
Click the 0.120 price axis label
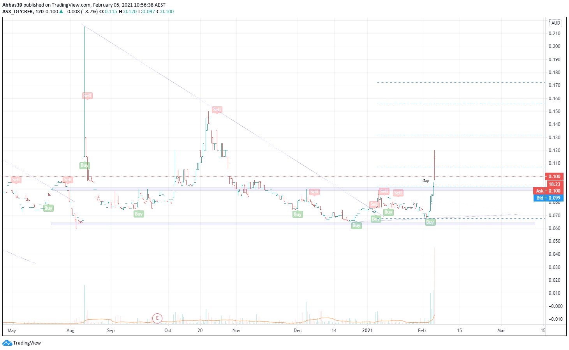coord(555,150)
